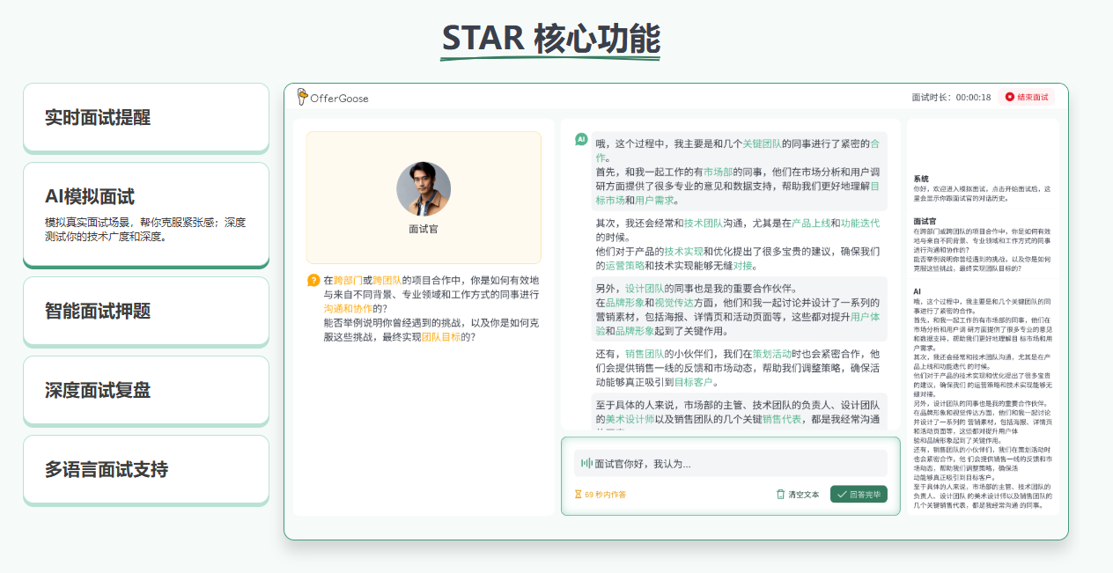
Task: Click the highlighted 视觉传达 keyword
Action: (x=674, y=302)
